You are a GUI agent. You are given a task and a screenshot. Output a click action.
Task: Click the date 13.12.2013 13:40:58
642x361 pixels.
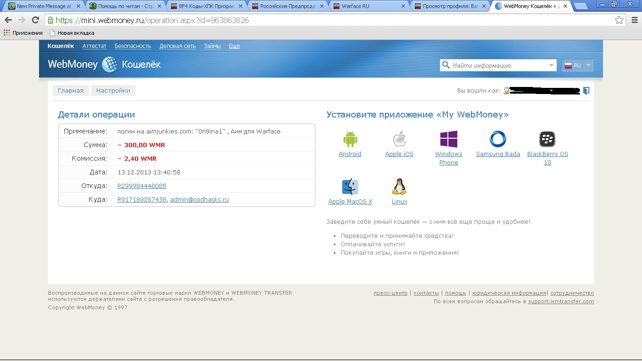tap(149, 172)
